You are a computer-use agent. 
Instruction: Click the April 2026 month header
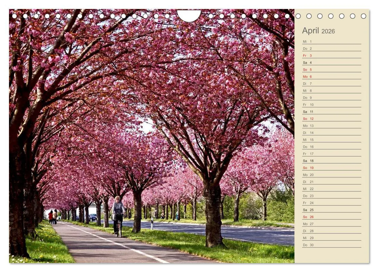click(x=319, y=31)
